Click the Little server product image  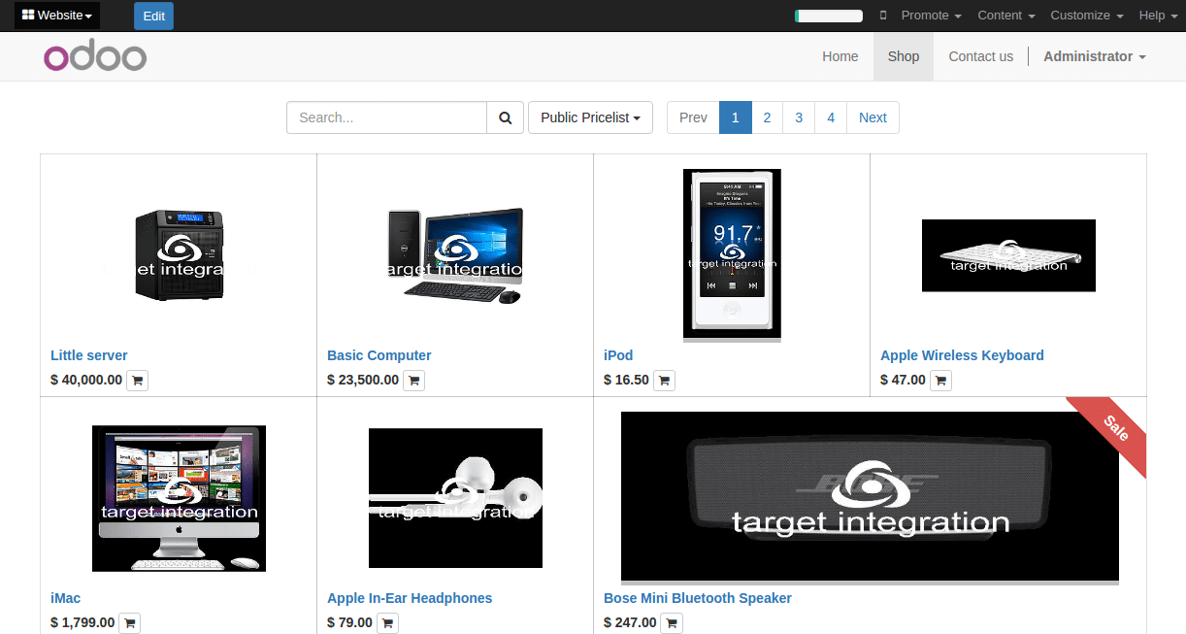coord(179,254)
